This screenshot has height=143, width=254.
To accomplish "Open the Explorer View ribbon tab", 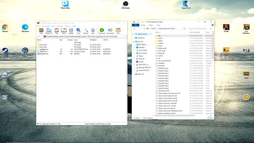I will click(x=158, y=25).
